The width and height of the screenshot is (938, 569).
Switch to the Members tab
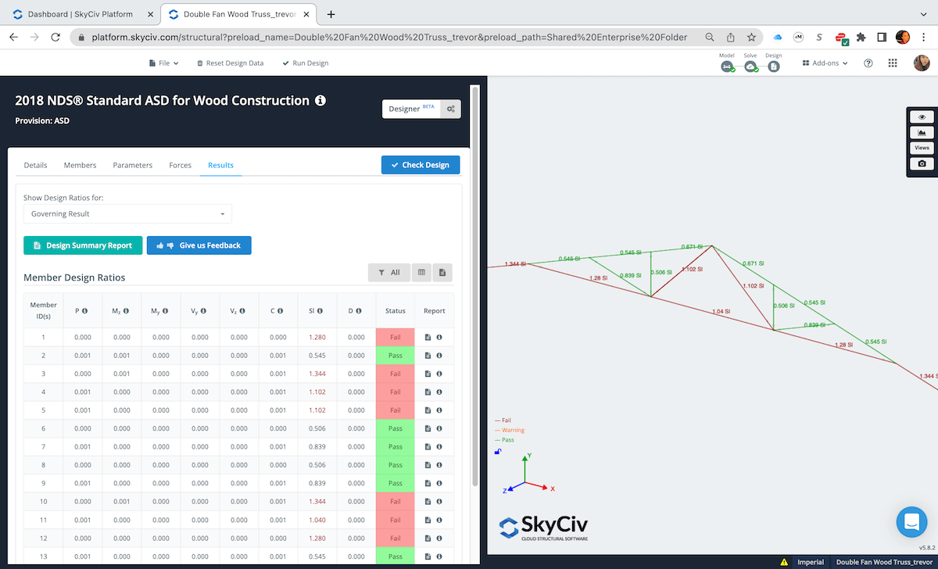click(80, 165)
